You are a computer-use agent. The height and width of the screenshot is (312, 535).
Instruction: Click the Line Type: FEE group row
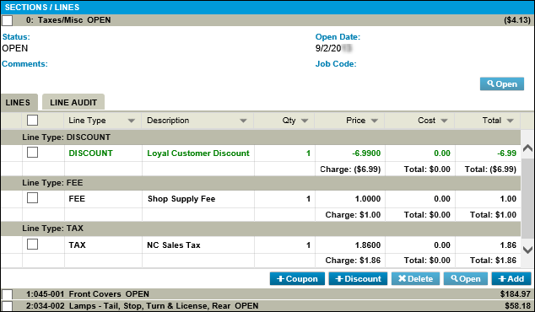click(x=261, y=183)
